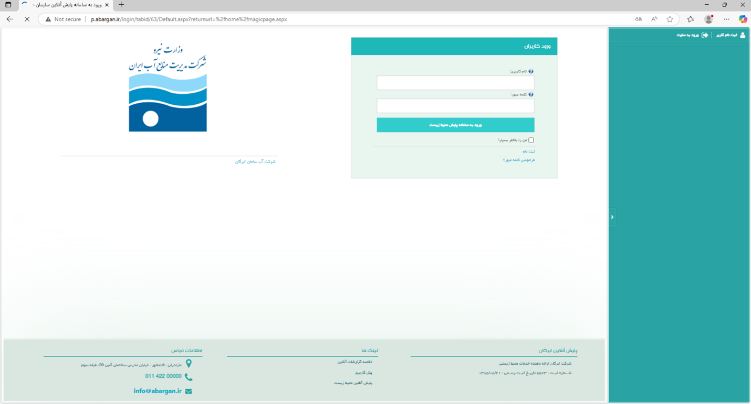Add page to favorites with star icon
The height and width of the screenshot is (404, 751).
click(670, 19)
